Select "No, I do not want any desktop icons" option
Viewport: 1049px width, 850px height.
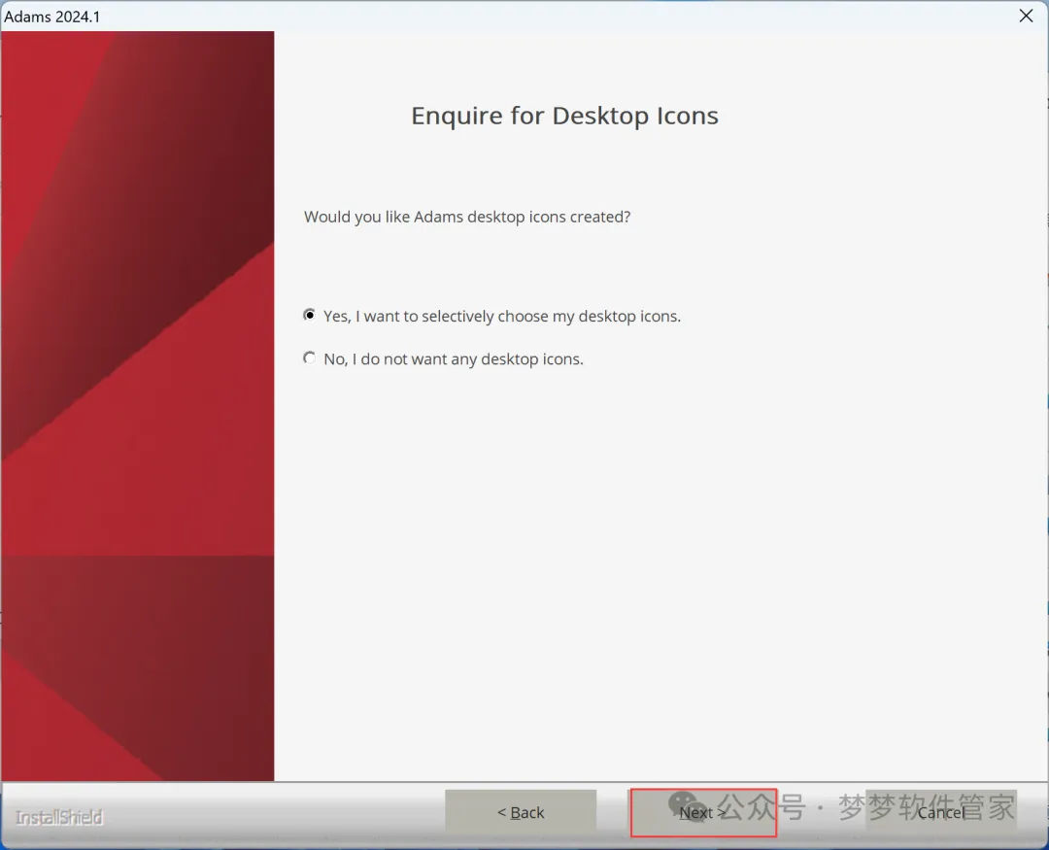[309, 358]
